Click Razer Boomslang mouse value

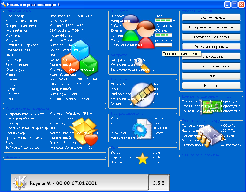coord(63,74)
